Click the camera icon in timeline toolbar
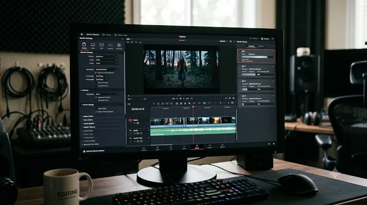 177,103
